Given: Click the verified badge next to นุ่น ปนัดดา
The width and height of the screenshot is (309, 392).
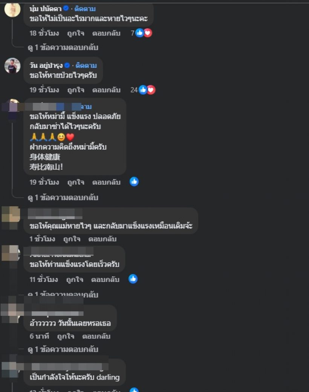Looking at the screenshot, I should [66, 9].
